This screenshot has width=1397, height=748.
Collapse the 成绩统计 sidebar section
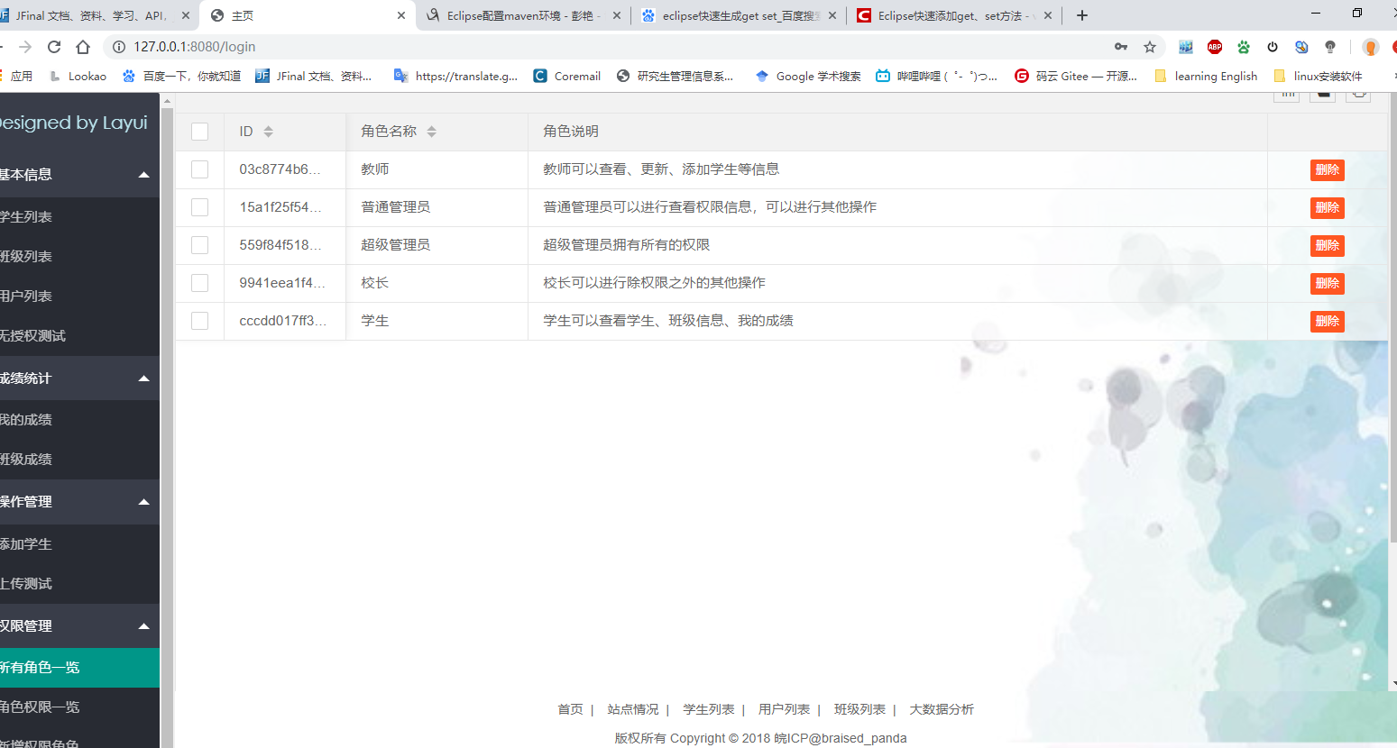[142, 379]
